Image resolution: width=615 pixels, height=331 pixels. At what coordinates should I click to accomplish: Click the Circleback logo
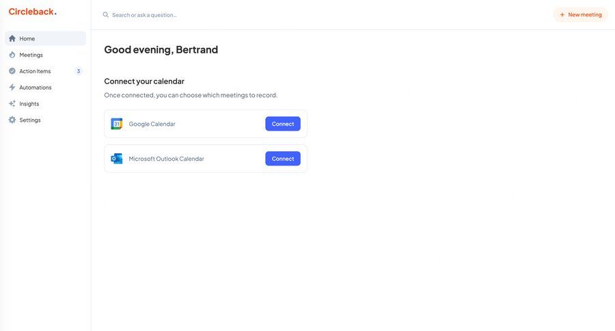(x=32, y=12)
